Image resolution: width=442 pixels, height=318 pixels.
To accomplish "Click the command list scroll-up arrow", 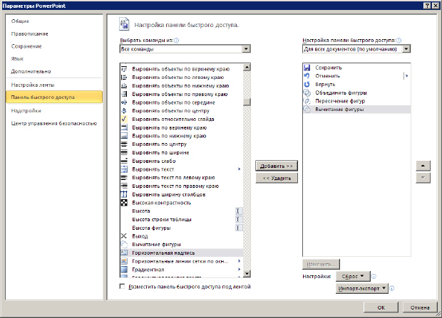I will click(247, 68).
